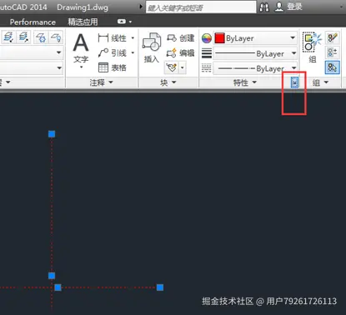This screenshot has width=346, height=315.
Task: Click the binoculars search icon
Action: 264,7
